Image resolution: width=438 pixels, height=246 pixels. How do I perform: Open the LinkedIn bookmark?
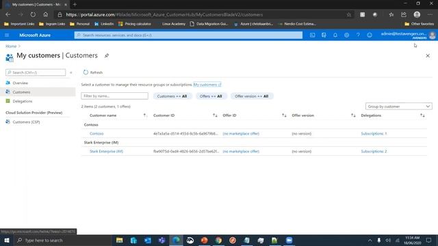(x=104, y=24)
